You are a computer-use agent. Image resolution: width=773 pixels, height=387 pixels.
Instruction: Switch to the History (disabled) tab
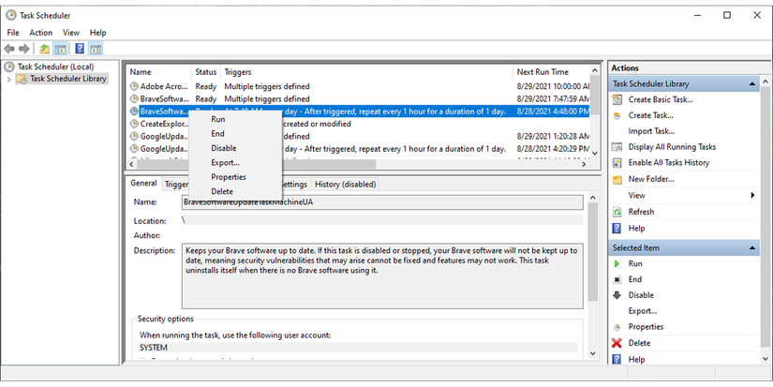[x=345, y=185]
